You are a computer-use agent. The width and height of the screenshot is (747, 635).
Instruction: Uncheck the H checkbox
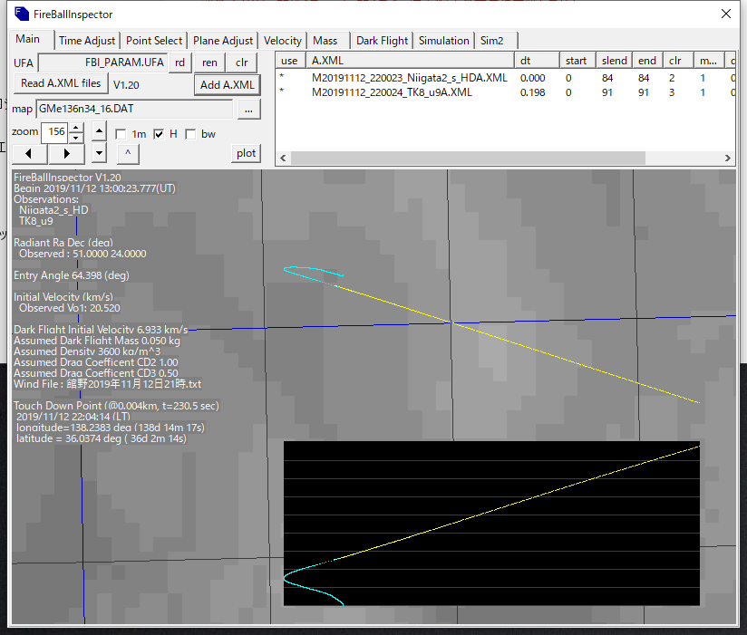click(159, 134)
